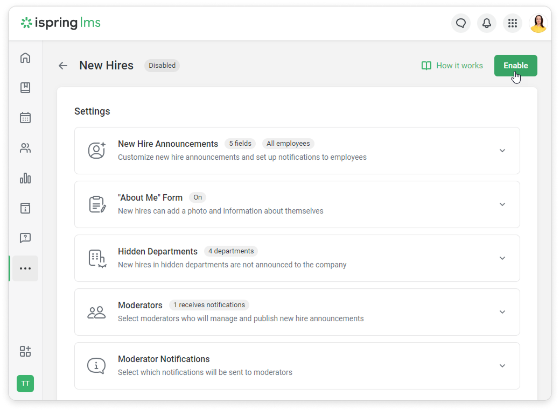Viewport: 560px width, 411px height.
Task: Click the notifications bell icon
Action: pos(487,23)
